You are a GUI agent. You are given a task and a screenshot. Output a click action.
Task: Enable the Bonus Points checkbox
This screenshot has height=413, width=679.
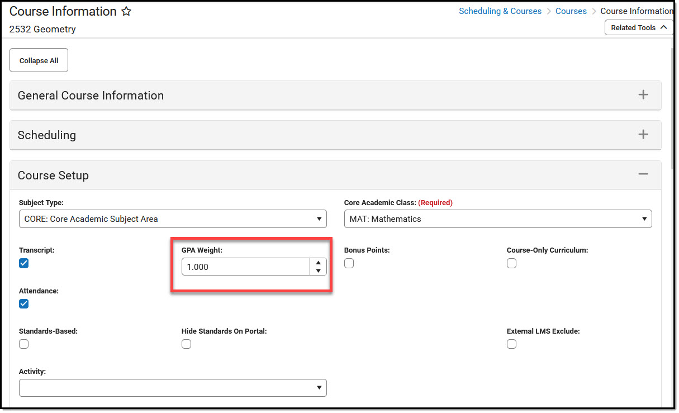pyautogui.click(x=349, y=264)
